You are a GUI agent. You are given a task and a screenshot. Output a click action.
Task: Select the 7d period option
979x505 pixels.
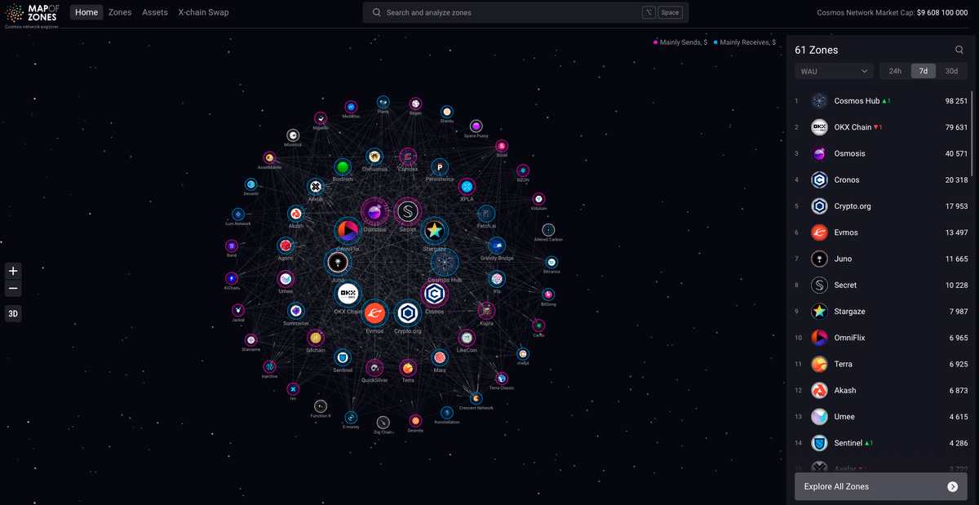click(x=924, y=71)
